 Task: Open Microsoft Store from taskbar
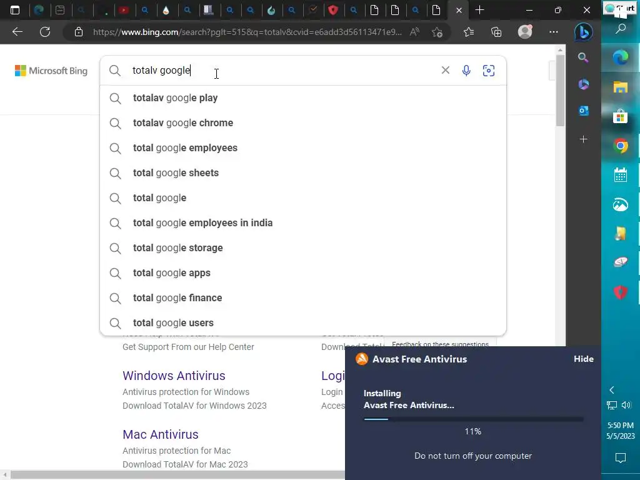tap(621, 117)
